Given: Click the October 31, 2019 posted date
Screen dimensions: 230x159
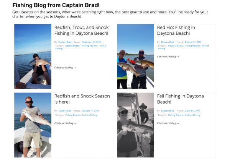Looking at the screenshot, I should point(193,42).
